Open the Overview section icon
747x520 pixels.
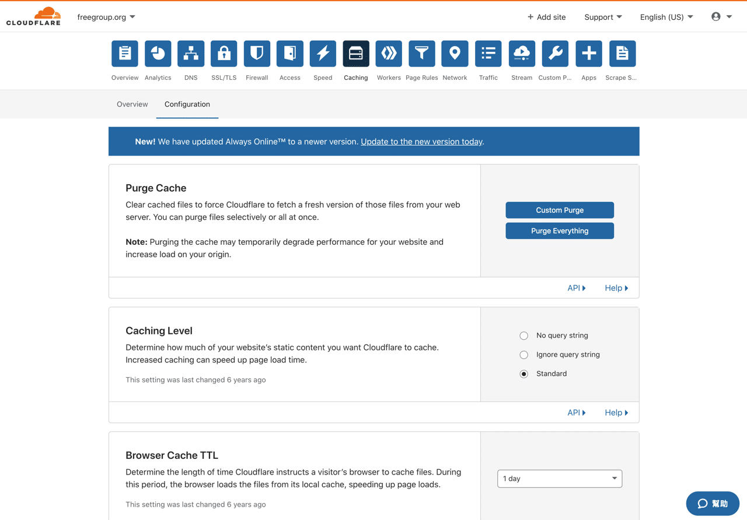pyautogui.click(x=125, y=54)
